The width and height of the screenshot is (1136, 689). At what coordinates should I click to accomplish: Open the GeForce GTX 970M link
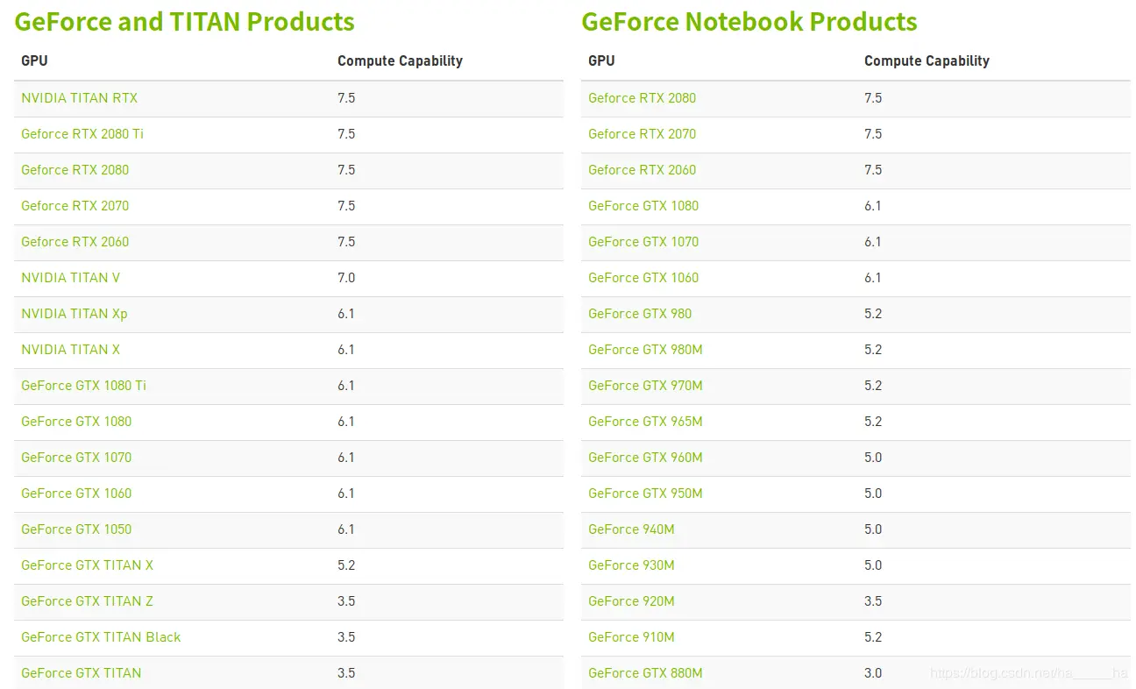645,386
